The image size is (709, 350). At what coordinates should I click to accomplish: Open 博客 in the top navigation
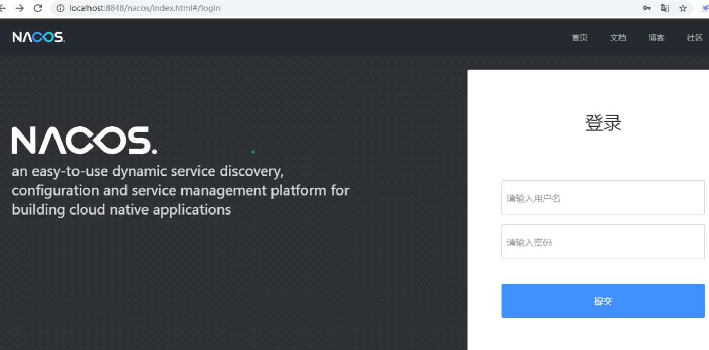coord(657,37)
